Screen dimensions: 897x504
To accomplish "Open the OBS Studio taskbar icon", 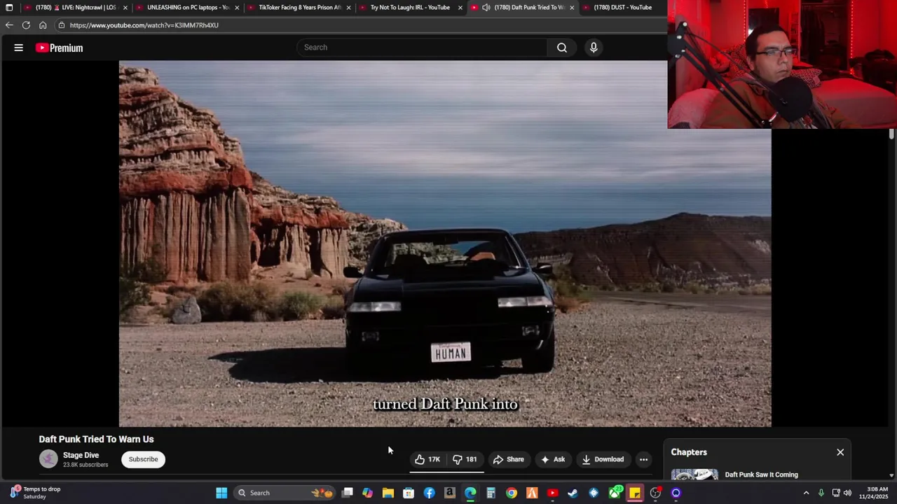I will point(655,493).
